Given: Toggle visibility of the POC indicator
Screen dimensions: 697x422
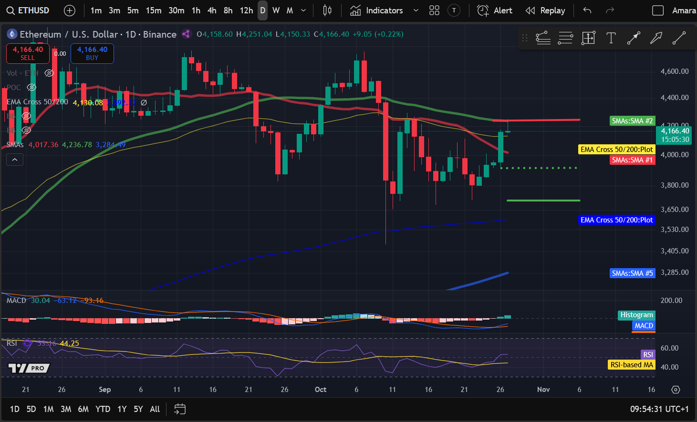Looking at the screenshot, I should [31, 87].
